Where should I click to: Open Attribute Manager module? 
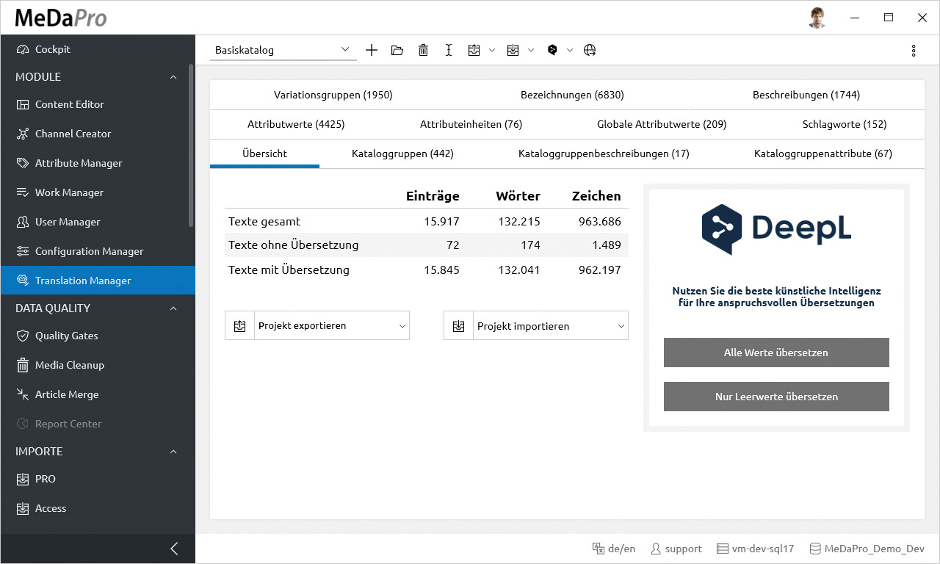tap(98, 163)
